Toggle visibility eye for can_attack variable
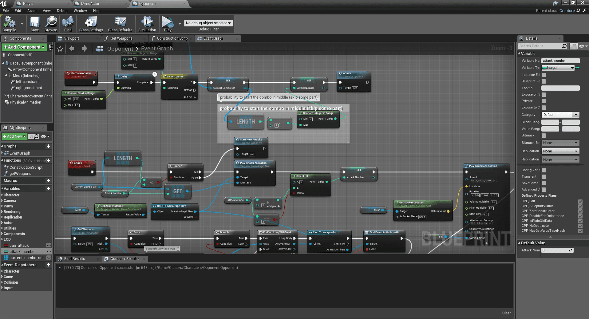The width and height of the screenshot is (589, 319). 49,245
